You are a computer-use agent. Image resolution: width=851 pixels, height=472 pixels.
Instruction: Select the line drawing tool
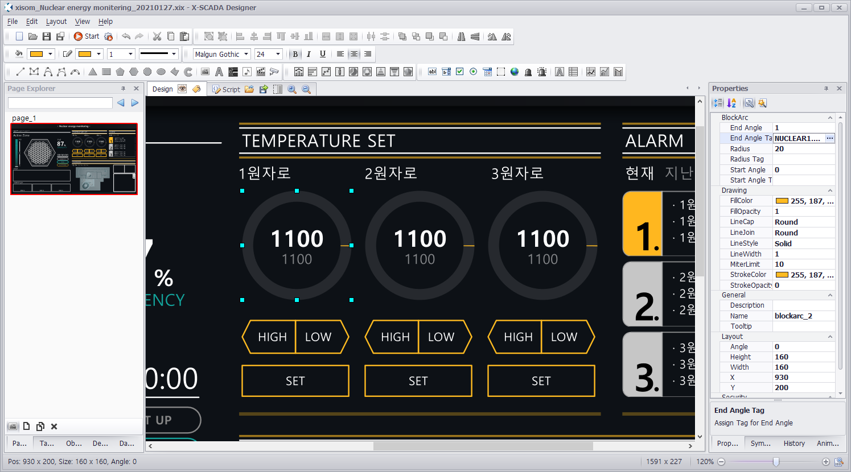click(x=20, y=72)
